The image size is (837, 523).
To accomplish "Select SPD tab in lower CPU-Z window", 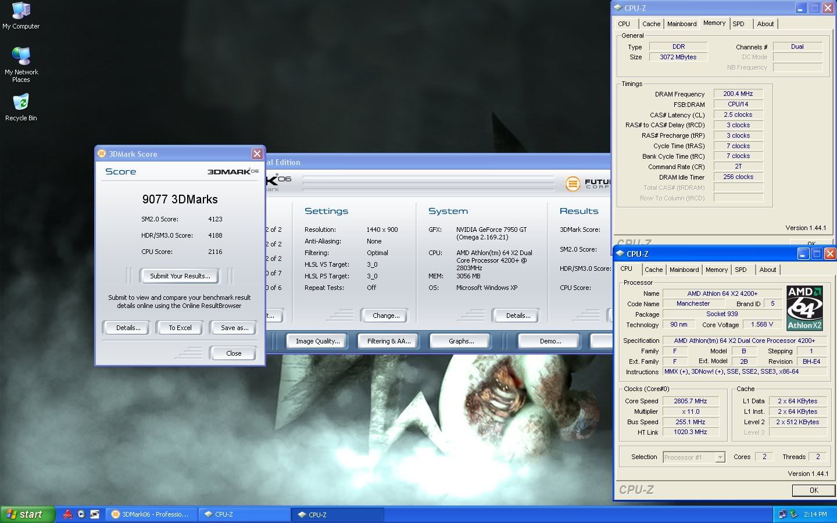I will pos(741,270).
